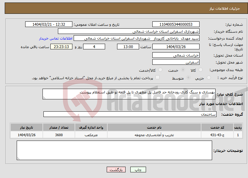Click the need number field 1104005344000053
This screenshot has height=178, width=248.
pos(176,25)
